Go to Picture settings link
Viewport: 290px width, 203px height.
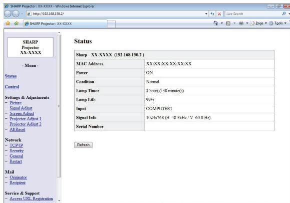pos(16,103)
